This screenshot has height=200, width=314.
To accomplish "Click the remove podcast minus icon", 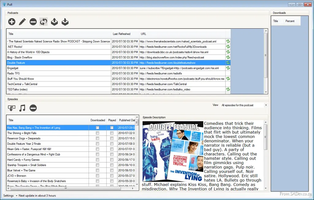I will coord(33,22).
